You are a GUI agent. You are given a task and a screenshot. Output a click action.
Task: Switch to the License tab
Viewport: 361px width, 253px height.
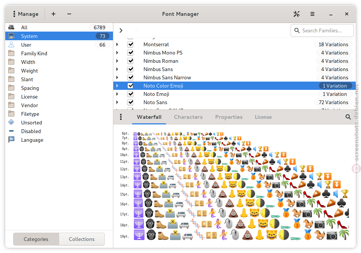point(263,117)
